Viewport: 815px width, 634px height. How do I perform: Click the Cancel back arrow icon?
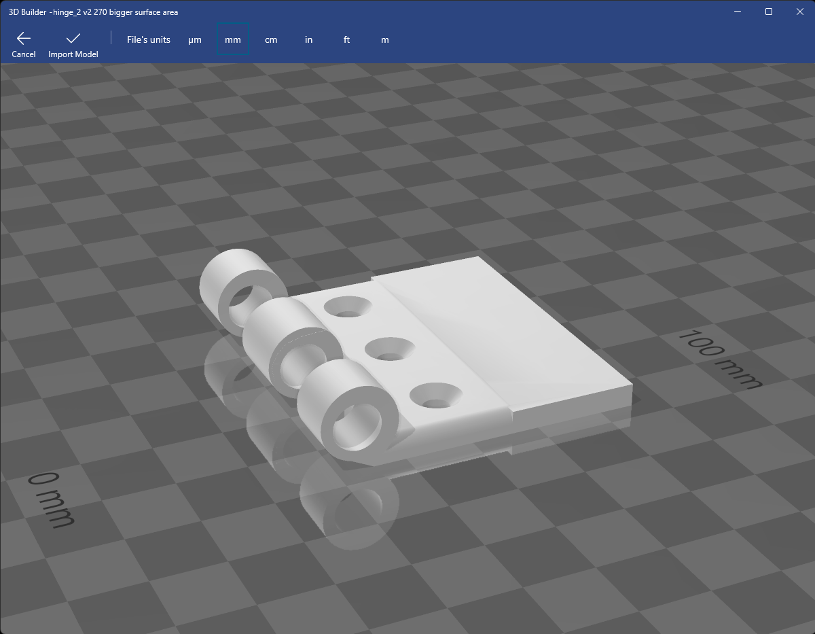pos(24,39)
